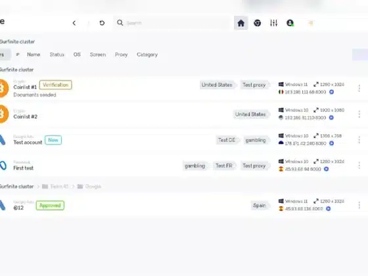Open the Chrome browser icon
368x276 pixels.
pos(257,23)
